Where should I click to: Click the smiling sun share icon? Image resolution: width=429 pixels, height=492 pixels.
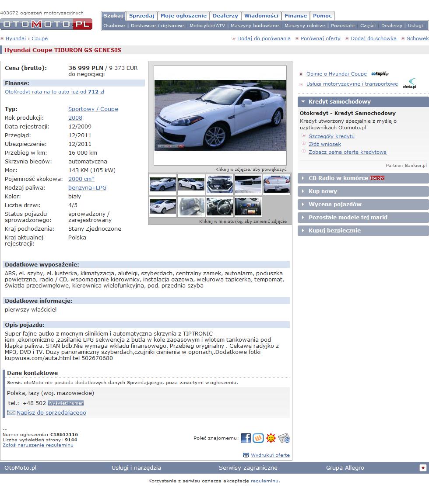point(271,438)
